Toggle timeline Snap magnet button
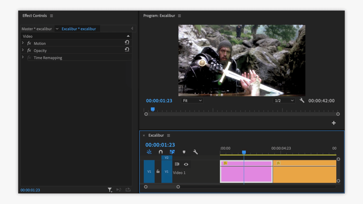The height and width of the screenshot is (204, 363). (161, 152)
